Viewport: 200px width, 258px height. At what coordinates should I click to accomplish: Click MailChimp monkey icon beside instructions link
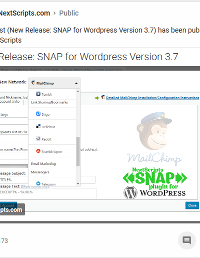tap(103, 97)
